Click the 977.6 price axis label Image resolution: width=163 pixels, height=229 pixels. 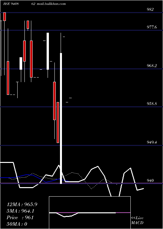(x=152, y=27)
